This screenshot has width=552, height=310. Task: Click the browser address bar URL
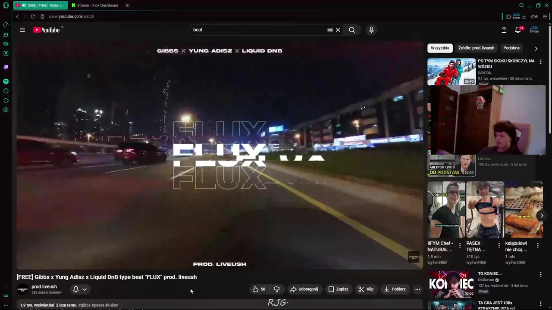coord(71,16)
